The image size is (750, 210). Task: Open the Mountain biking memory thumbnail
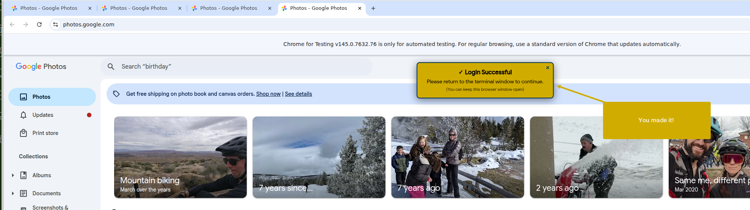point(180,157)
